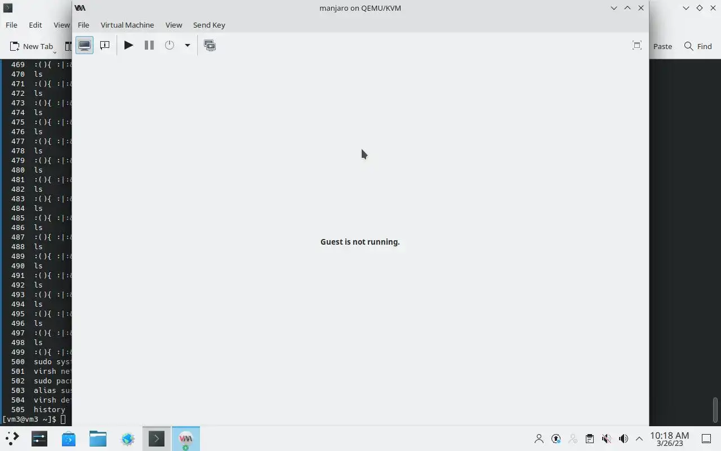
Task: Open clipboard tray icon
Action: click(590, 439)
